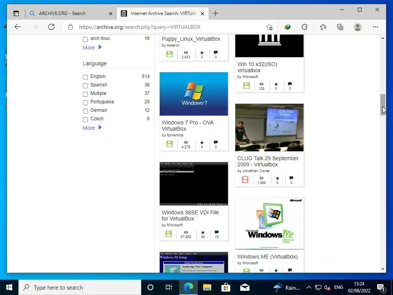Open the Puppy_Linux_VirtualBox item
This screenshot has height=295, width=393.
tap(191, 39)
